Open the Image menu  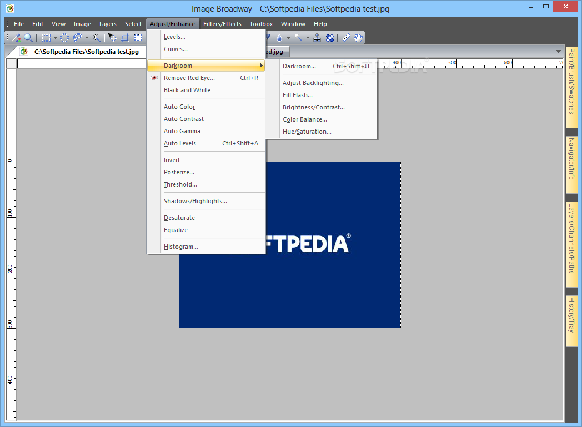pyautogui.click(x=82, y=24)
